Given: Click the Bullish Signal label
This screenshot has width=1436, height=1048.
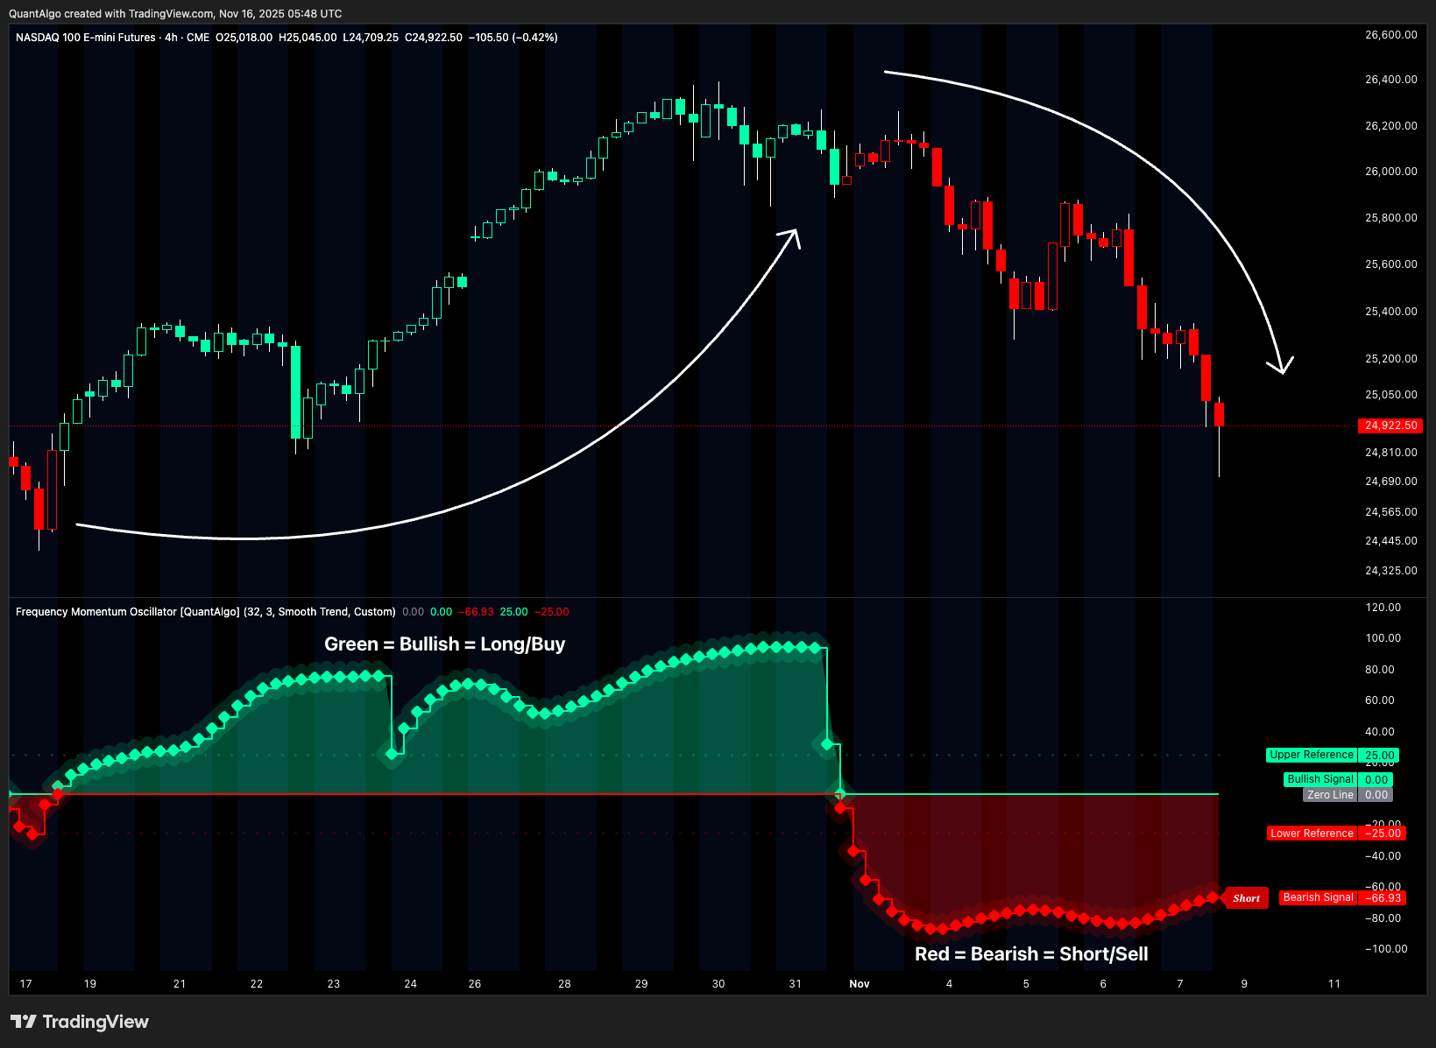Looking at the screenshot, I should click(1320, 779).
